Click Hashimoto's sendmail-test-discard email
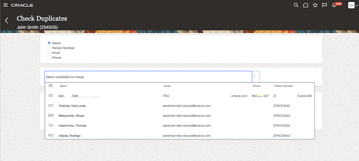Viewport: 359px width, 161px height. coord(187,126)
